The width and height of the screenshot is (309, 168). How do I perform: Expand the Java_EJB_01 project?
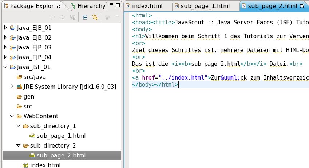(x=5, y=28)
